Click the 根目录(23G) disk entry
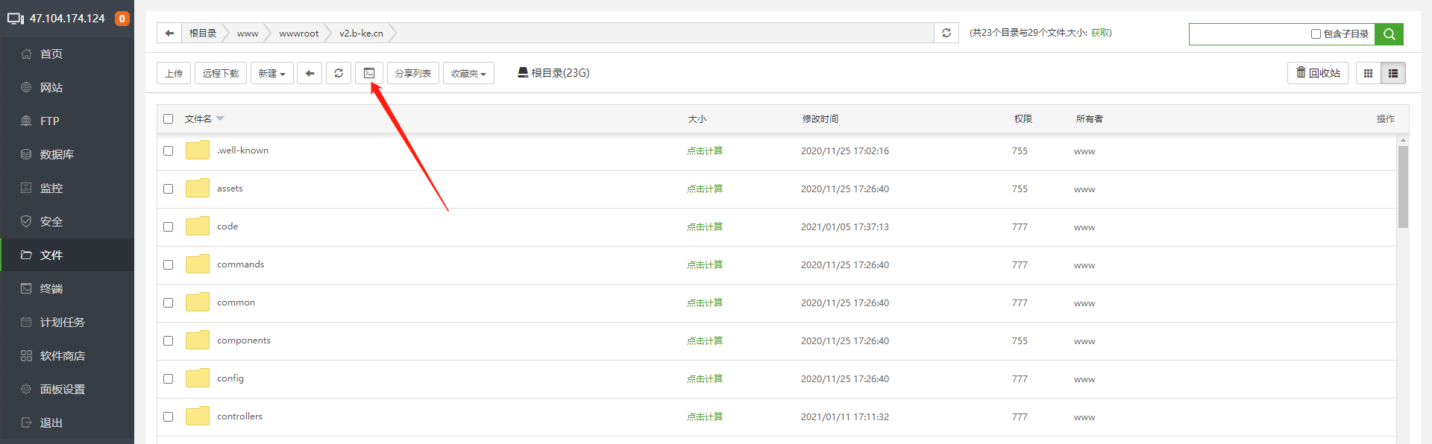The height and width of the screenshot is (444, 1432). (553, 72)
